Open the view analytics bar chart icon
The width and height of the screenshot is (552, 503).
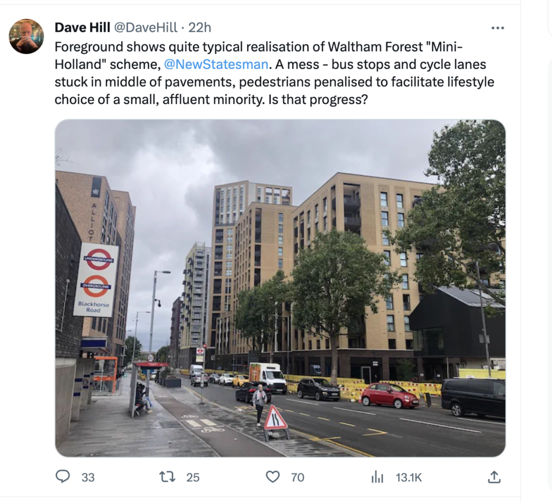coord(377,477)
